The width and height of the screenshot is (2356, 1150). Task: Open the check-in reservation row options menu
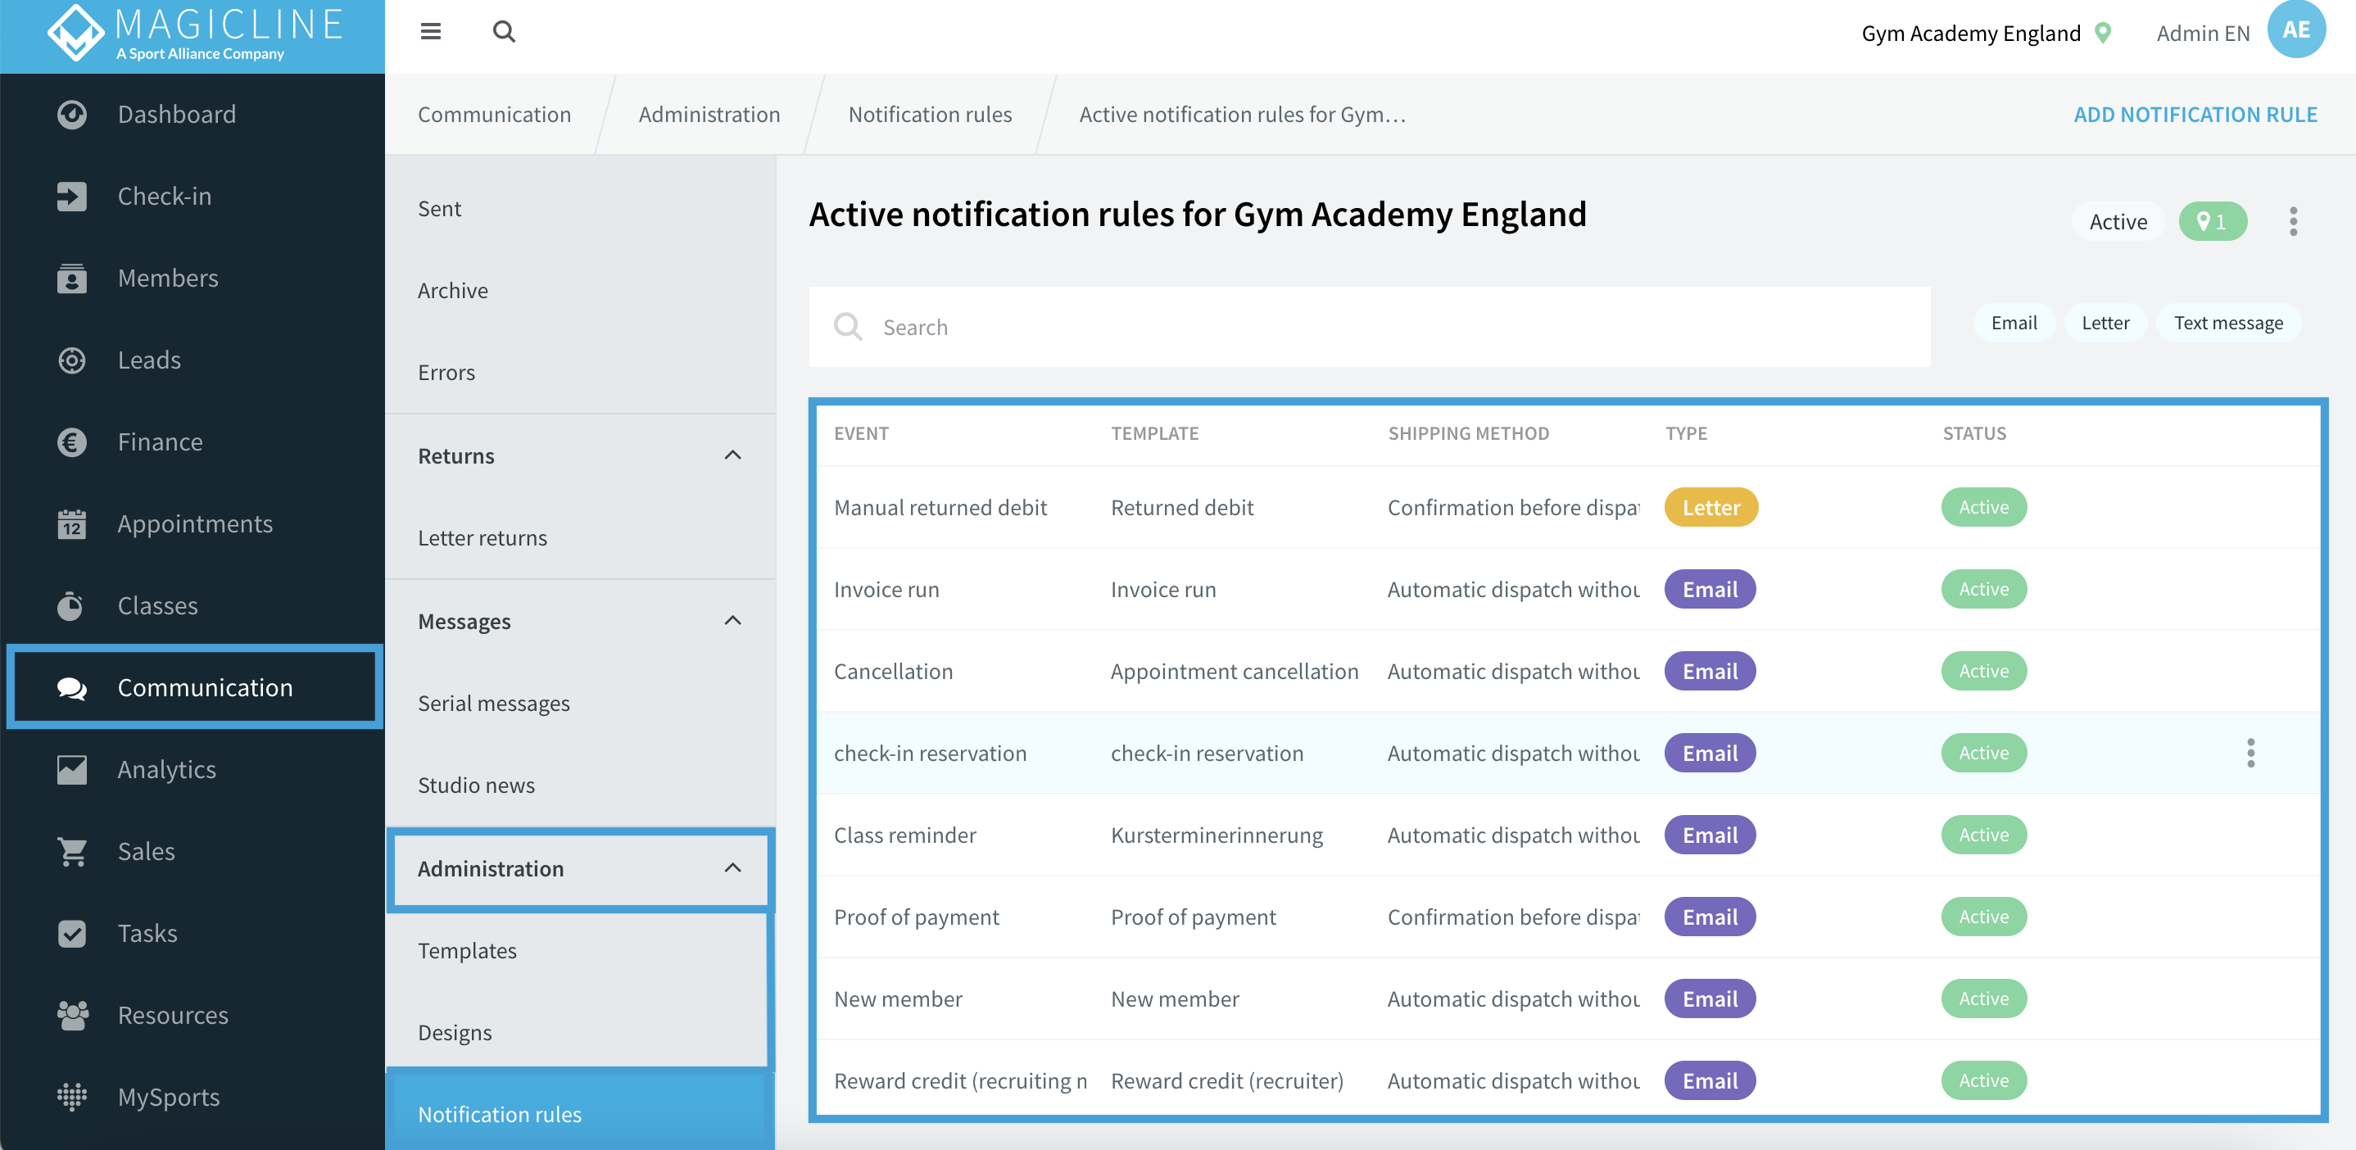click(2251, 753)
